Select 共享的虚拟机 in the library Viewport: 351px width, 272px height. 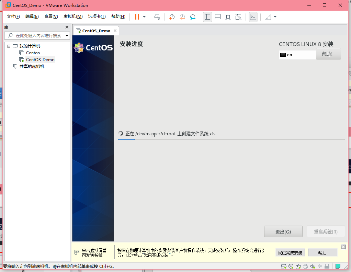32,67
